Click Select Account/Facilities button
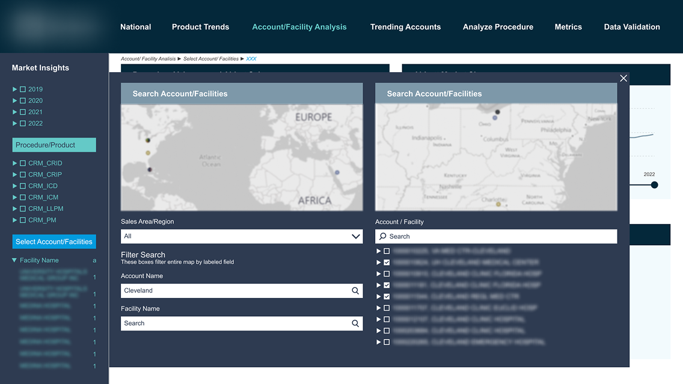The width and height of the screenshot is (683, 384). (54, 242)
